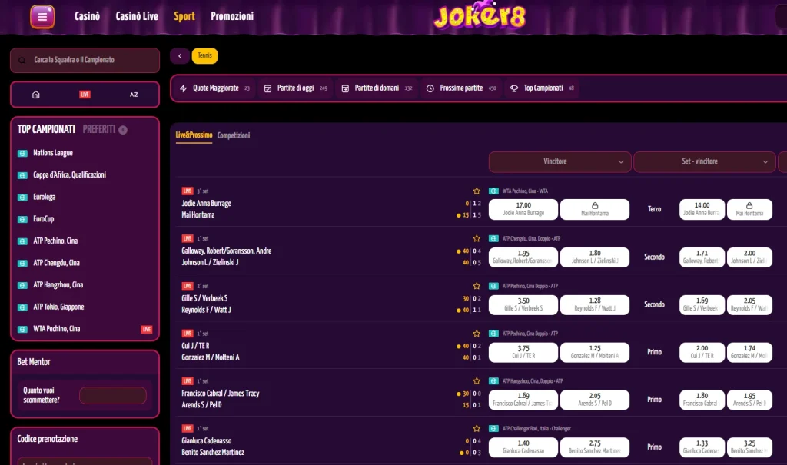
Task: Click the Preferiti info icon
Action: (123, 130)
